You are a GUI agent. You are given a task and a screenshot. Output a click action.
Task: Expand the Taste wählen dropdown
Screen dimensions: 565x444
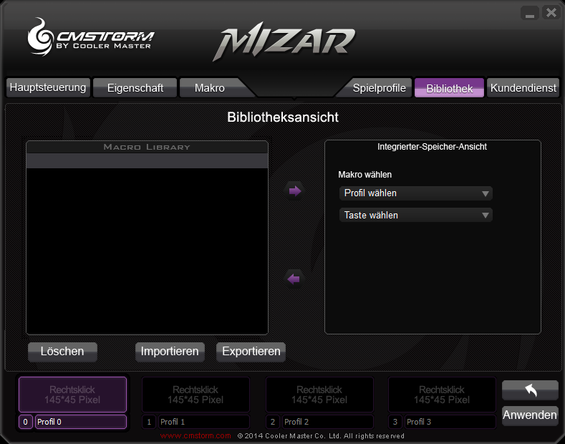point(416,215)
